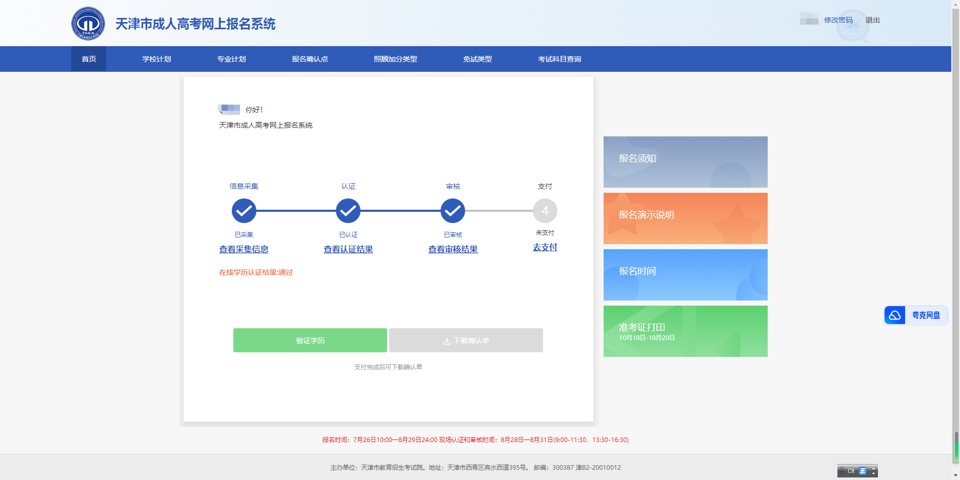Click the 修改密码 link
The height and width of the screenshot is (480, 960).
(x=838, y=20)
